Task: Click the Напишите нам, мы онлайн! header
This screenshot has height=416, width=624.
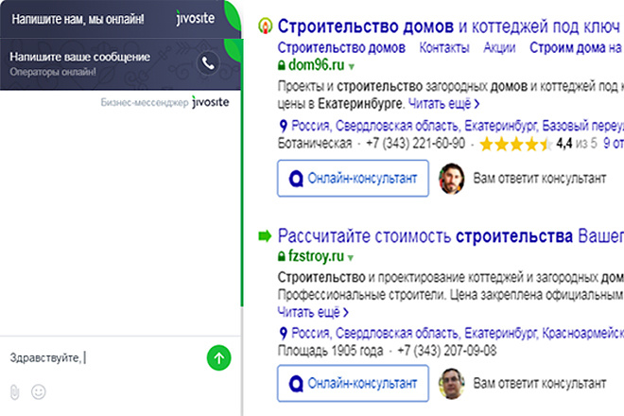Action: (x=78, y=19)
